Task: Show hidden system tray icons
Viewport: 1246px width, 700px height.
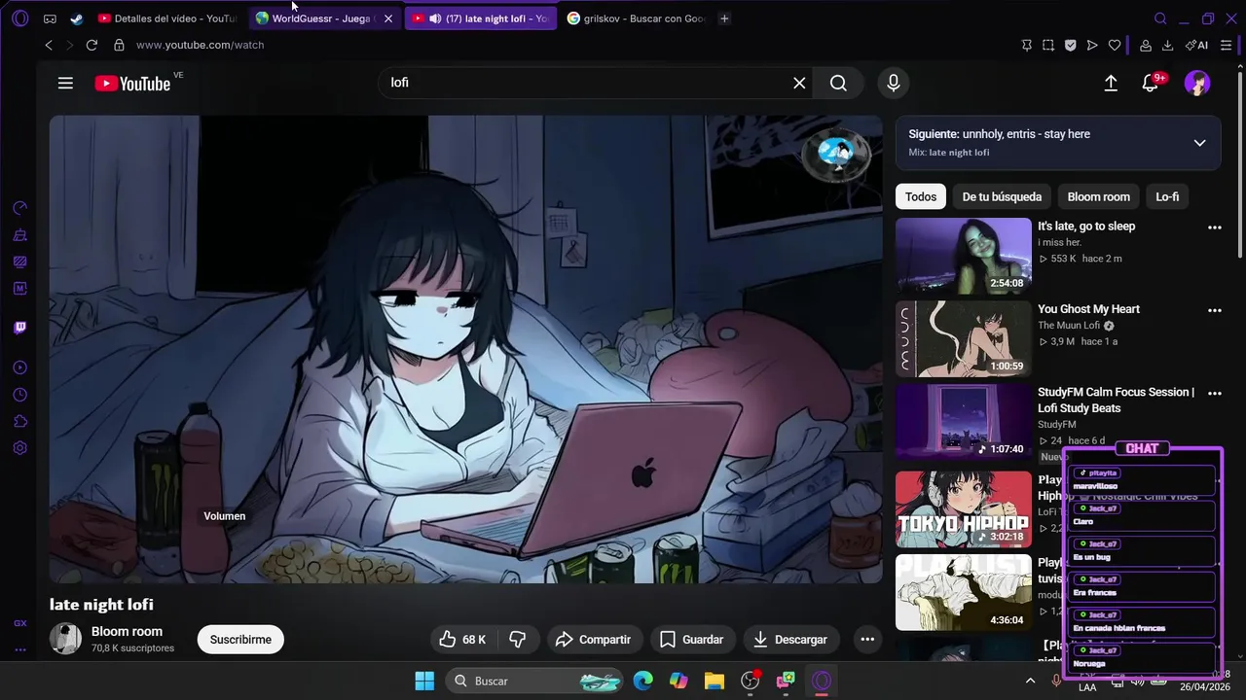Action: 1030,681
